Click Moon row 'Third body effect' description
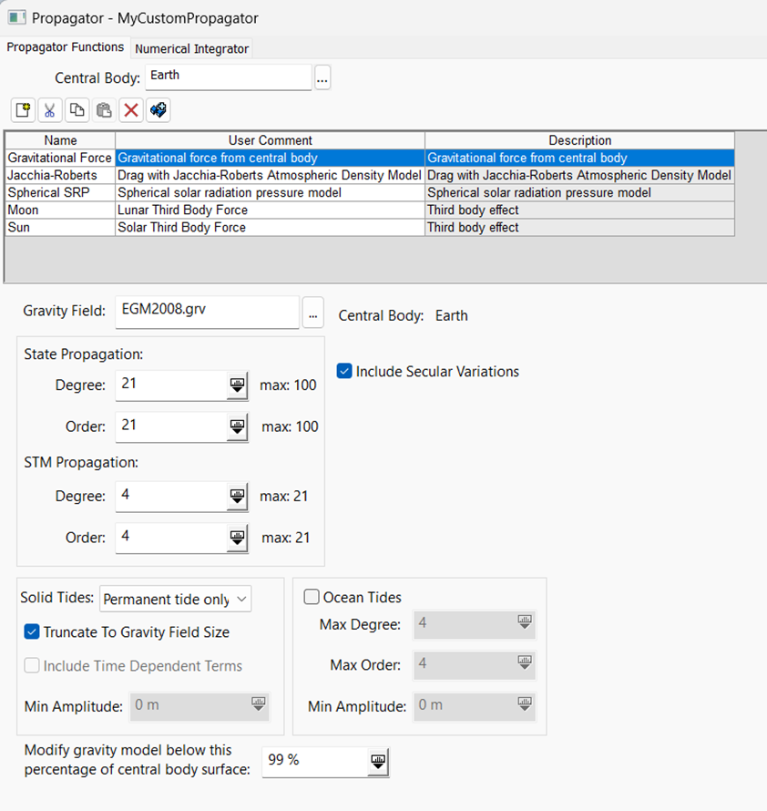767x811 pixels. [x=579, y=210]
